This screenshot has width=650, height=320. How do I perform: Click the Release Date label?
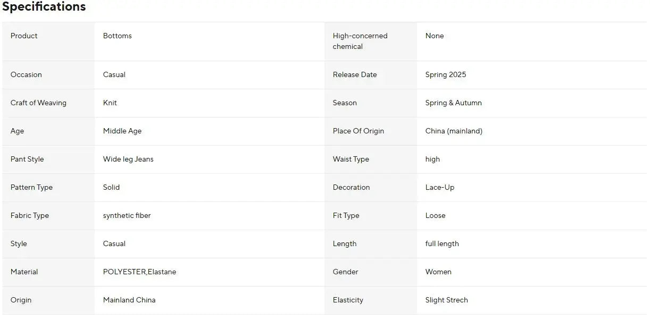click(x=354, y=75)
